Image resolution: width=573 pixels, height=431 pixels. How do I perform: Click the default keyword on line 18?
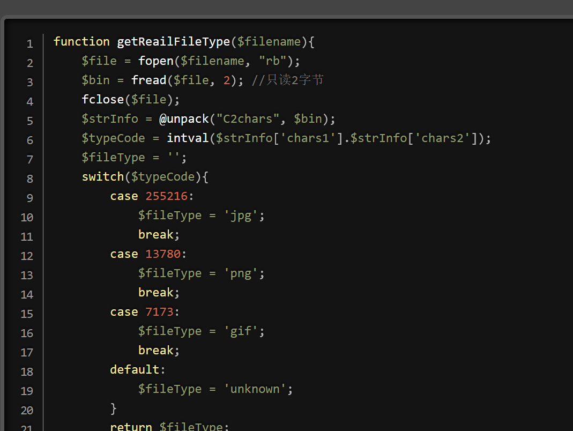(x=135, y=370)
